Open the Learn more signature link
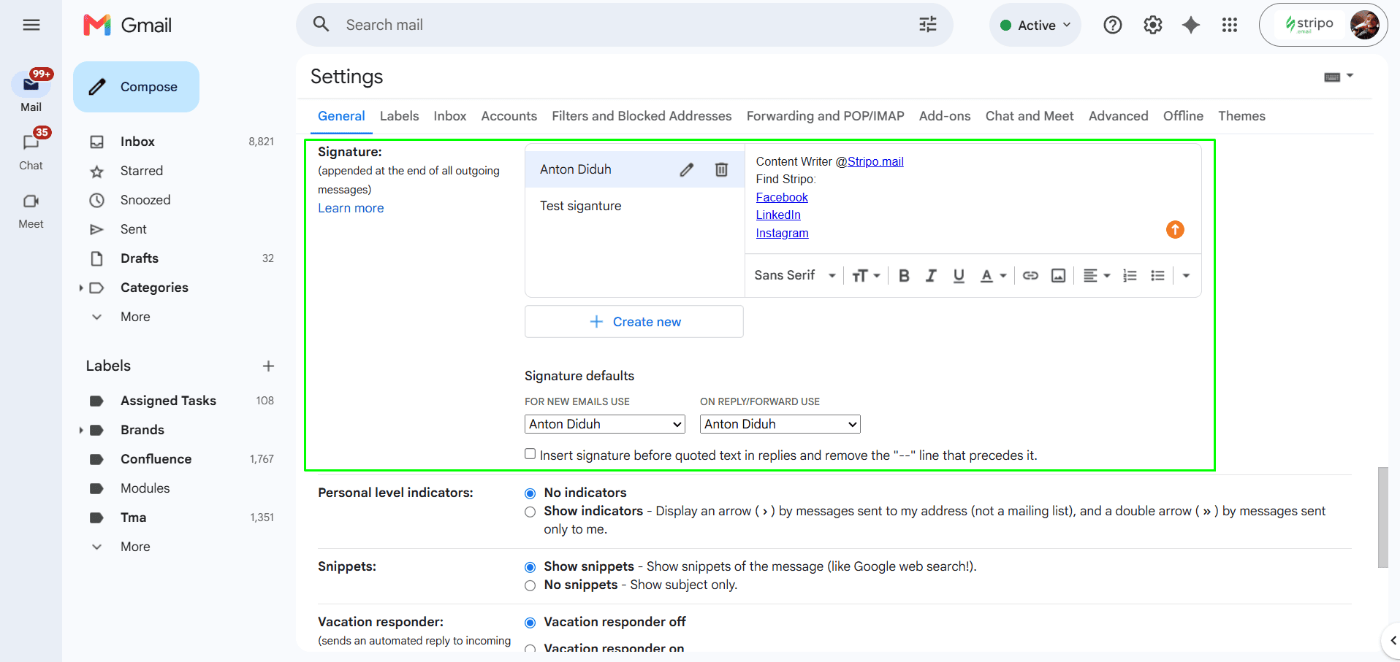This screenshot has width=1400, height=662. [x=351, y=208]
